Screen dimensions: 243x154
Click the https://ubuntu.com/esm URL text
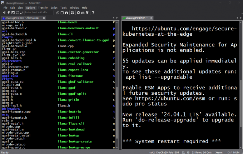(x=170, y=98)
